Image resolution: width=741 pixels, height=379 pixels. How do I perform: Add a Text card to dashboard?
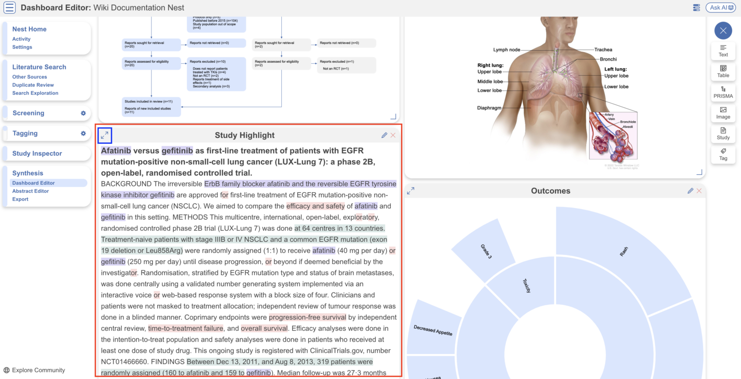[x=723, y=51]
